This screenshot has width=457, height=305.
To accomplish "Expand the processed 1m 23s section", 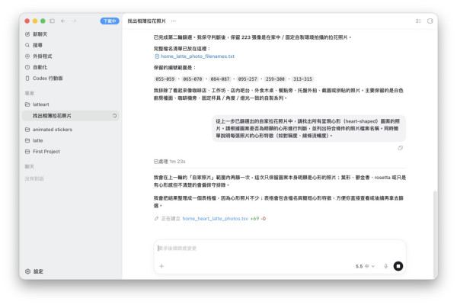I will pyautogui.click(x=169, y=162).
